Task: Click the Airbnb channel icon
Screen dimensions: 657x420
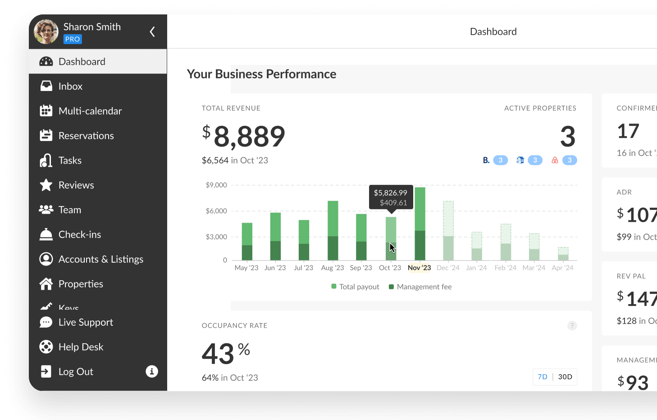Action: [555, 160]
